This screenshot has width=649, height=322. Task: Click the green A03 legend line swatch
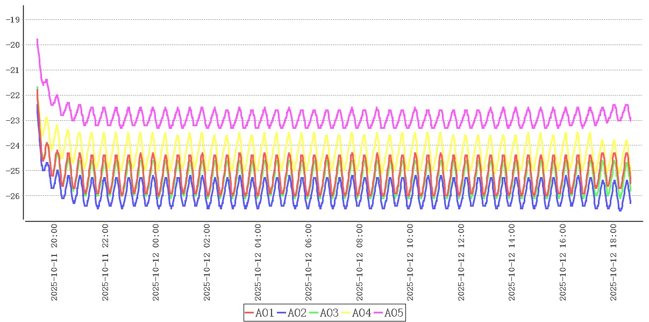(313, 313)
